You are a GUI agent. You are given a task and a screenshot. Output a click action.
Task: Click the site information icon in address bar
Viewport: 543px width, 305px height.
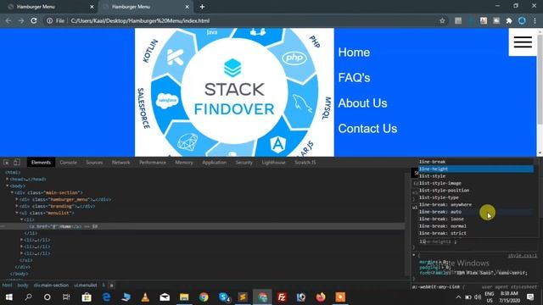pos(49,20)
